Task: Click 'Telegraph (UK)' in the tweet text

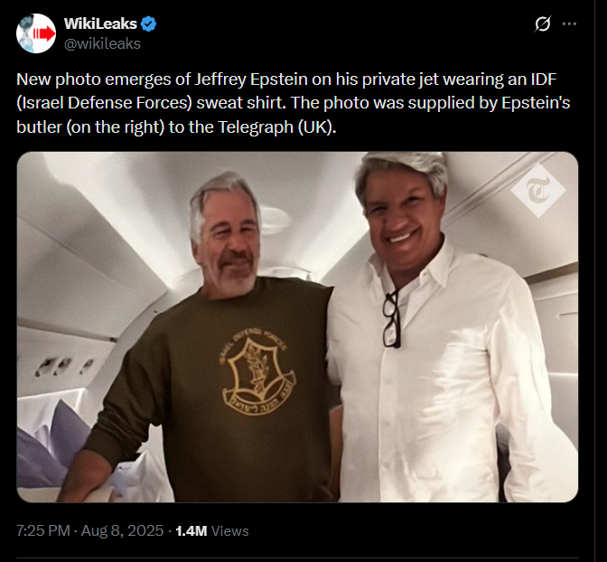Action: [x=275, y=127]
